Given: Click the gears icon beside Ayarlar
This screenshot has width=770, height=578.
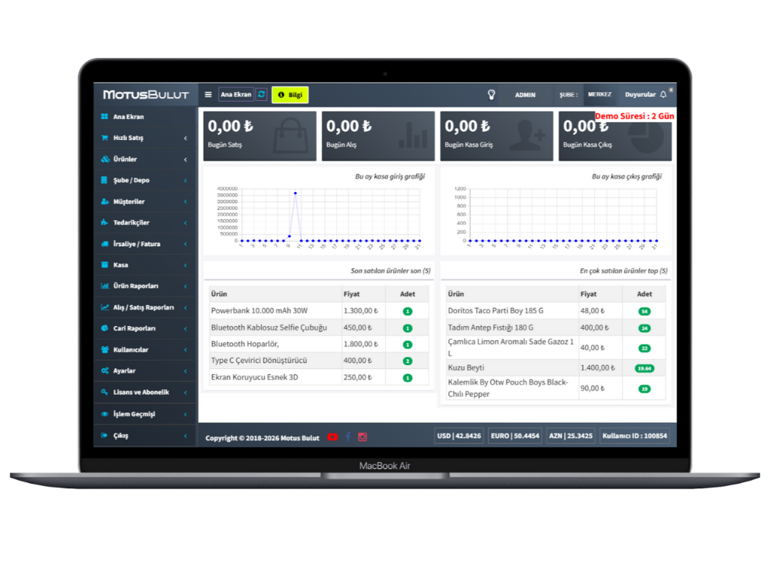Looking at the screenshot, I should 105,371.
